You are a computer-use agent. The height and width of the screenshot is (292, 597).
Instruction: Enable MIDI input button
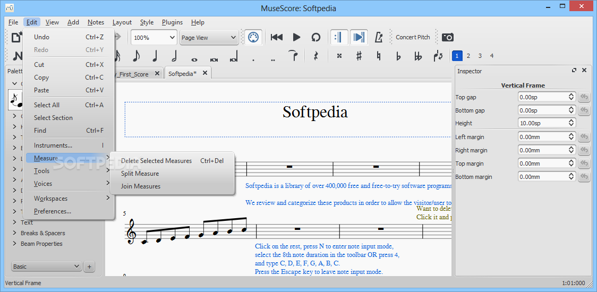253,37
